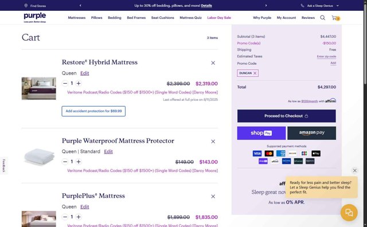Remove Purple Waterproof Mattress Protector from cart
This screenshot has height=227, width=367.
coord(213,142)
